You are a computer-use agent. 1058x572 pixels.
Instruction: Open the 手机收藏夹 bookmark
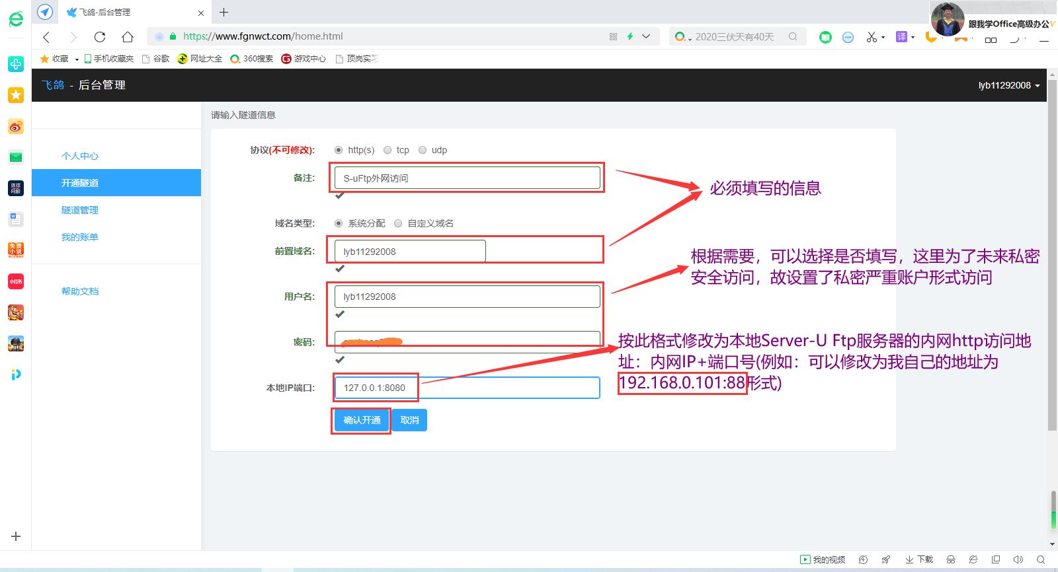tap(109, 59)
